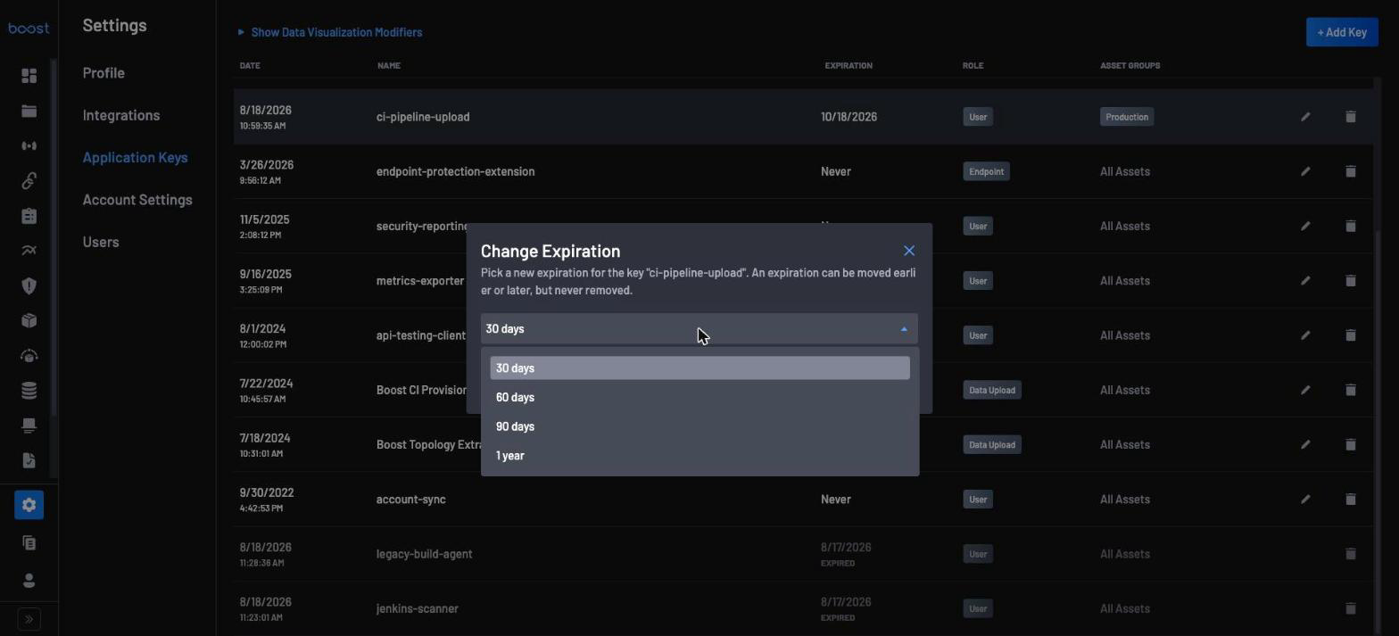Edit the ci-pipeline-upload key

click(1305, 117)
